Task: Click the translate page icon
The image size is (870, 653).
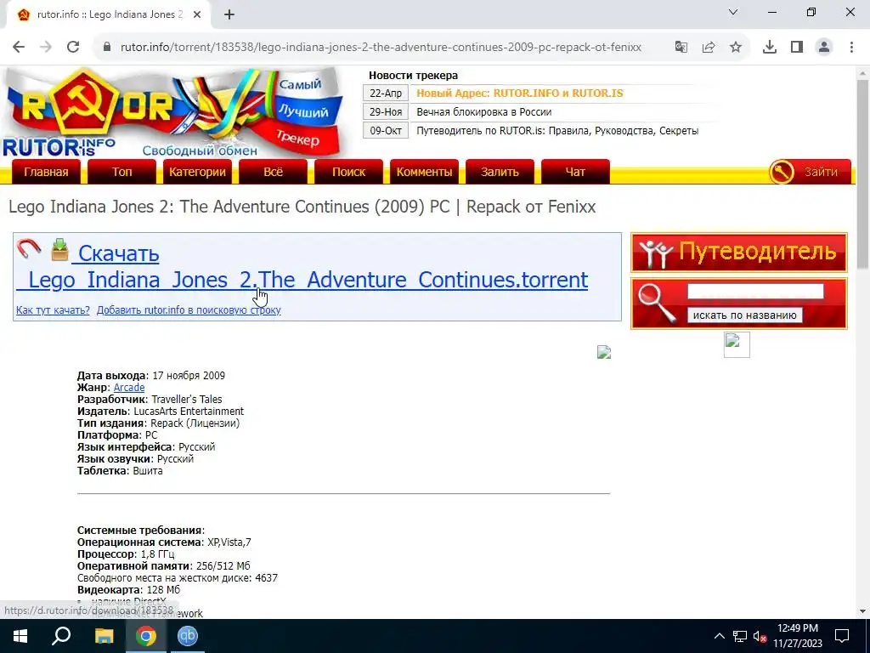Action: click(x=681, y=48)
